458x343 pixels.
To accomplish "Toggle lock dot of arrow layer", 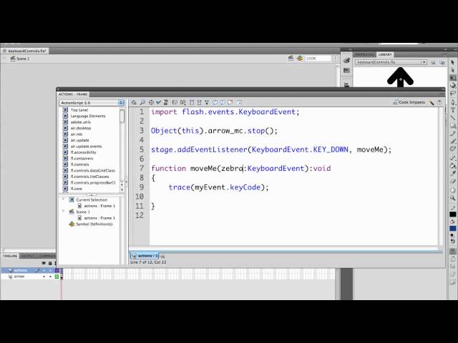I will (50, 277).
